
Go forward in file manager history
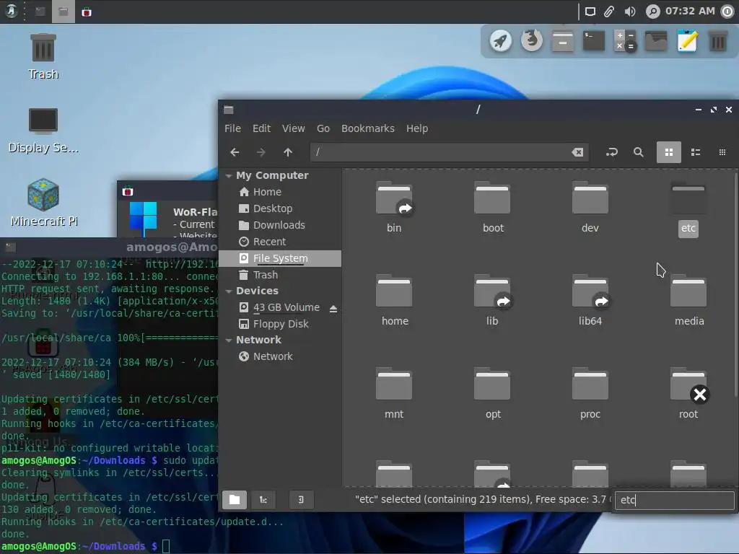261,152
